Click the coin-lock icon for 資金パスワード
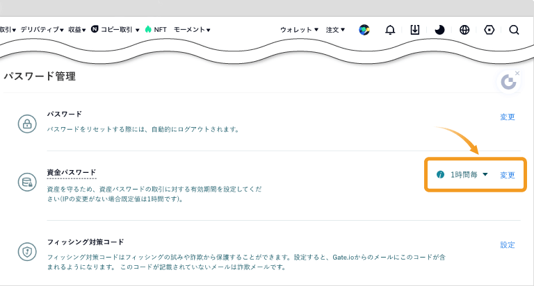Image resolution: width=534 pixels, height=286 pixels. [x=27, y=183]
